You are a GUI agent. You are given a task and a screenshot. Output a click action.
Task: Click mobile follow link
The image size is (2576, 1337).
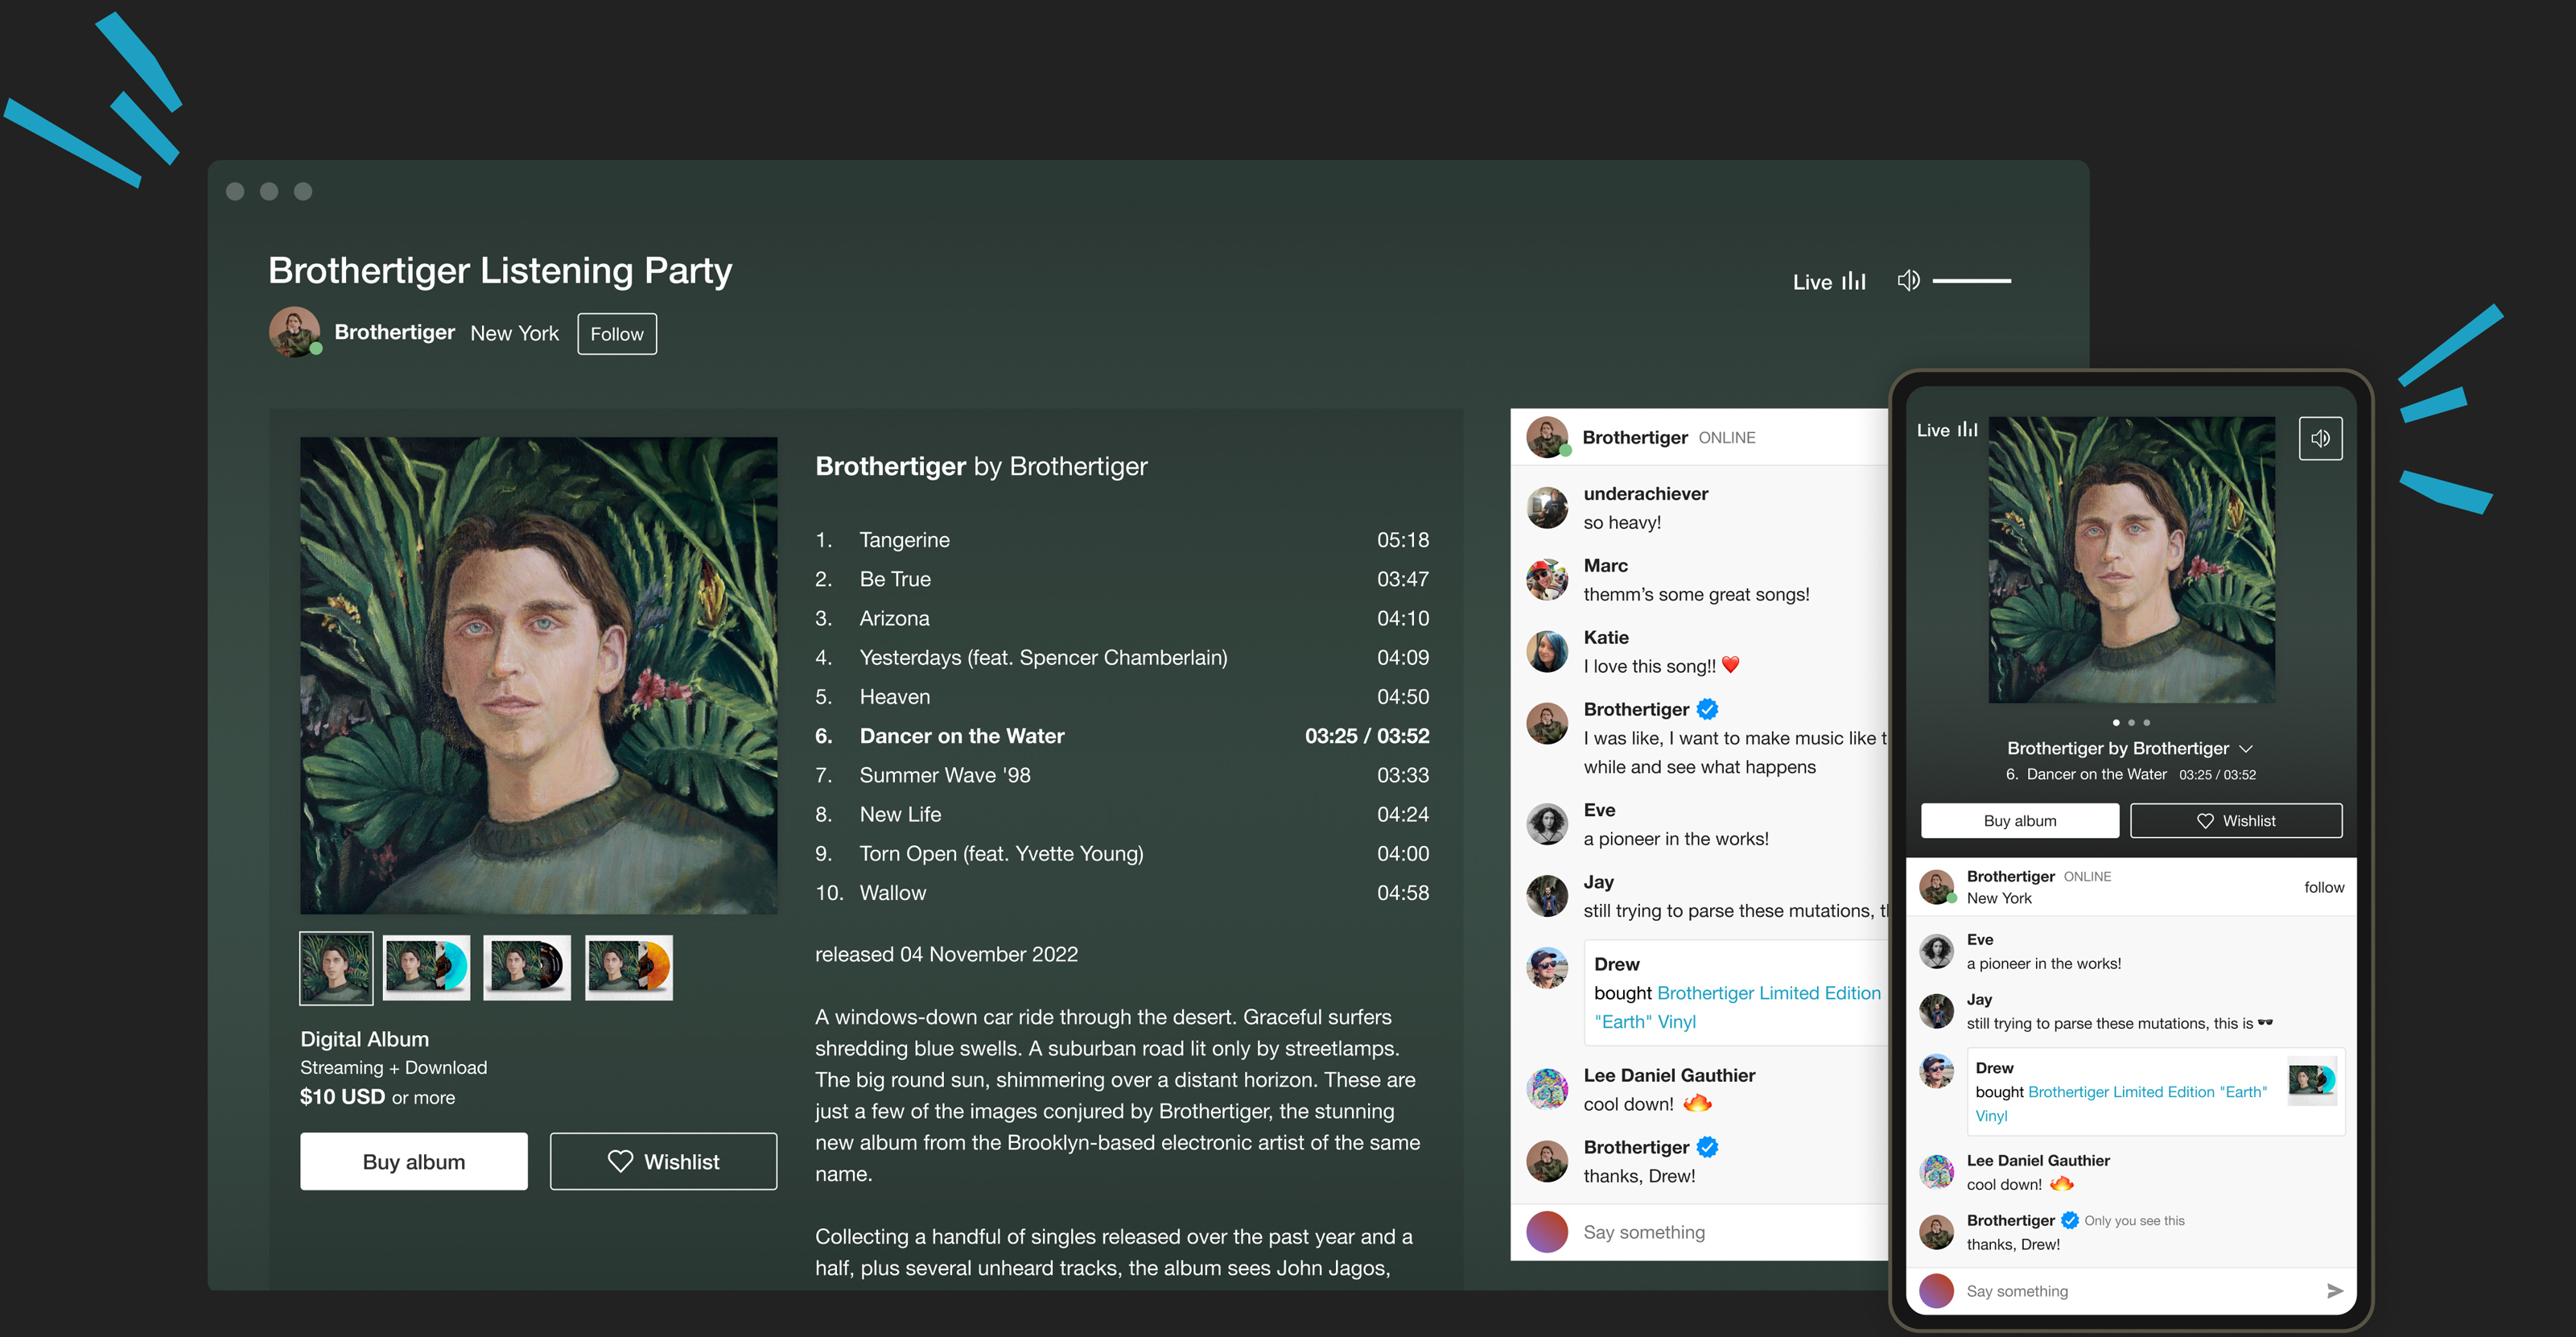click(x=2323, y=887)
